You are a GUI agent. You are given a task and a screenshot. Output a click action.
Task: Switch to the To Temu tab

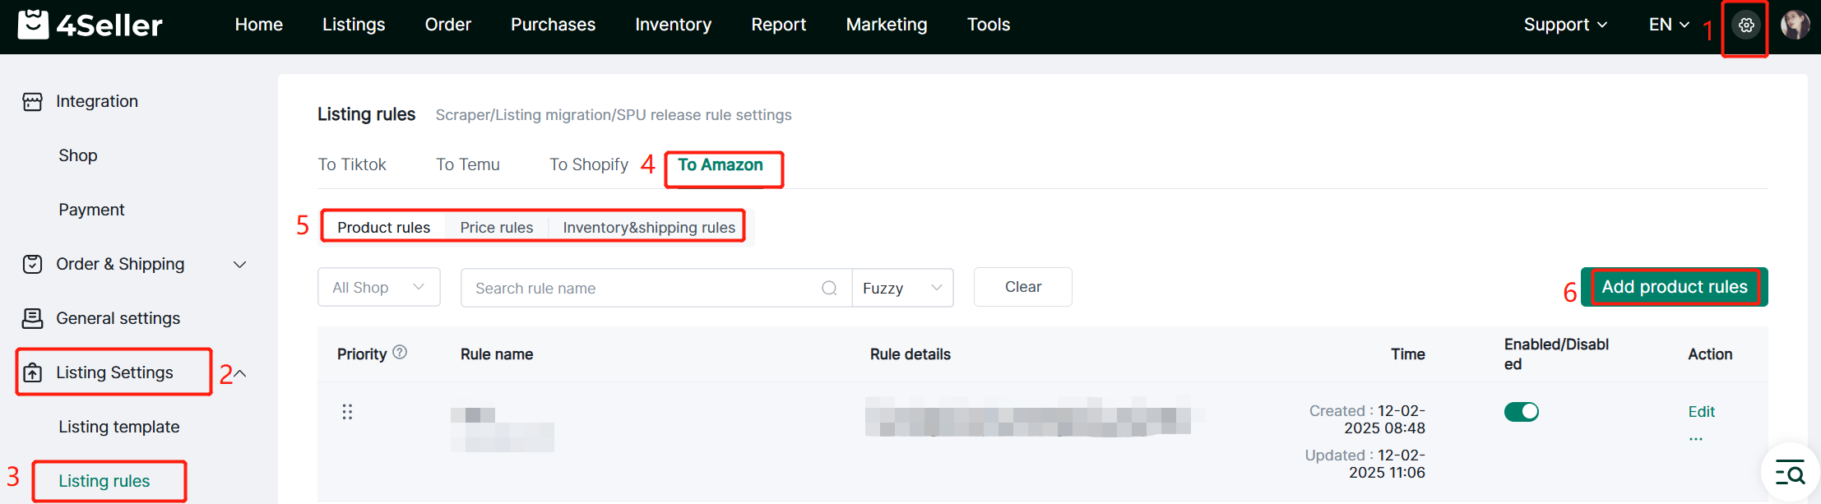(x=467, y=165)
